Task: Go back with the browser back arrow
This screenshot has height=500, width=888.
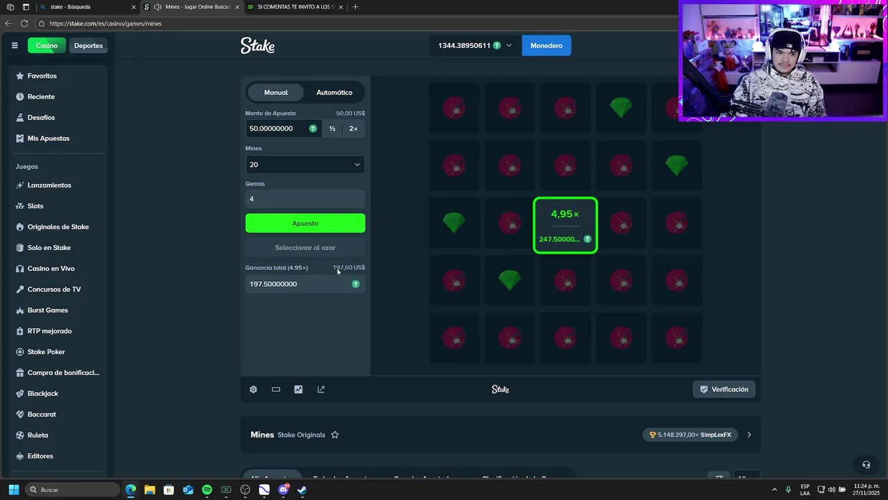Action: [x=8, y=24]
